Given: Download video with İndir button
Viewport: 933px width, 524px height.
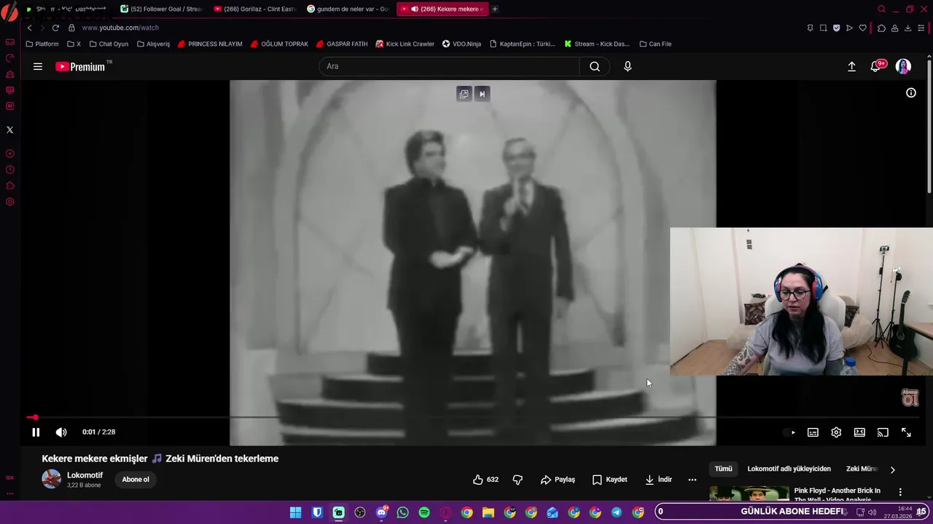Looking at the screenshot, I should point(658,480).
